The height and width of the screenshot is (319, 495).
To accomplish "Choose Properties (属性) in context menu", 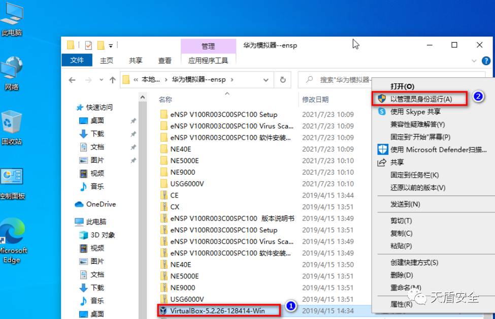I will [401, 304].
